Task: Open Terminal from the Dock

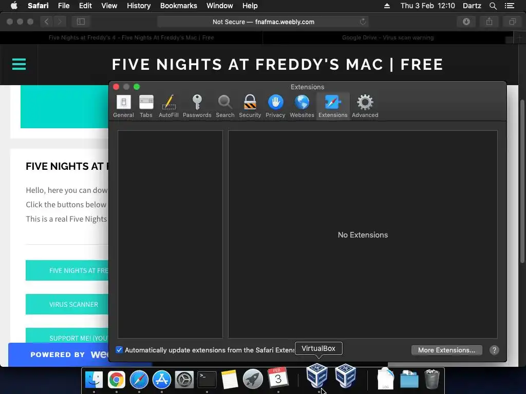Action: tap(207, 380)
